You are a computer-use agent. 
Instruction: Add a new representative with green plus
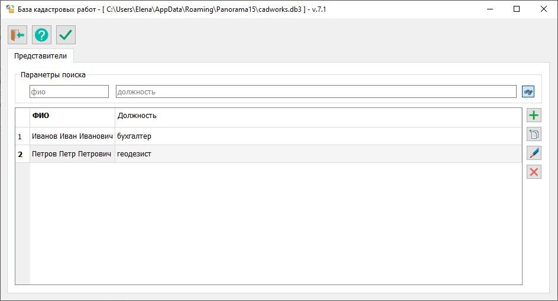click(534, 116)
